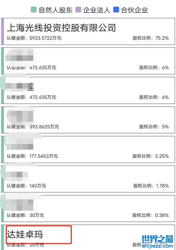Click the blurred name above 140万元
Viewport: 176px width, 250px height.
click(x=18, y=174)
